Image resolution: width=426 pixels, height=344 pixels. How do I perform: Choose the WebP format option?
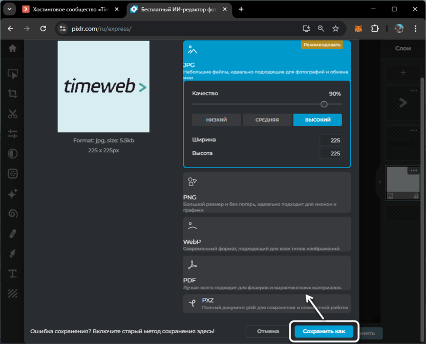click(267, 234)
